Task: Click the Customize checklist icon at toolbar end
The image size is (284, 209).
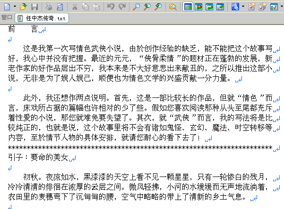Action: pos(274,7)
